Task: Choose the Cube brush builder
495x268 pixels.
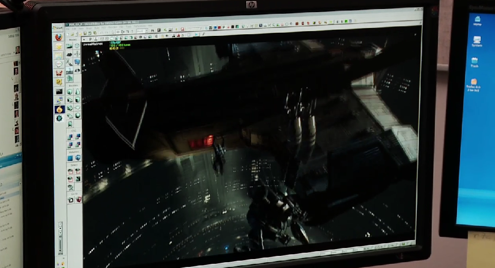Action: [70, 92]
